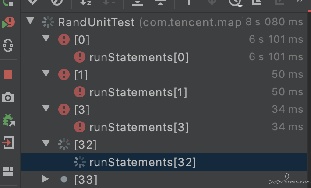Viewport: 311px width, 188px height.
Task: Click the exit arrow icon in sidebar
Action: [8, 143]
